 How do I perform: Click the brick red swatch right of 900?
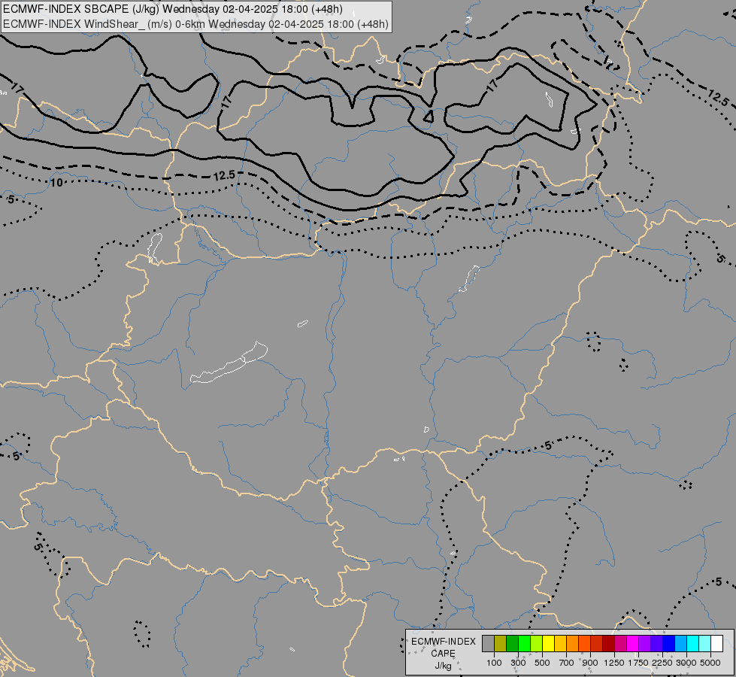(597, 643)
